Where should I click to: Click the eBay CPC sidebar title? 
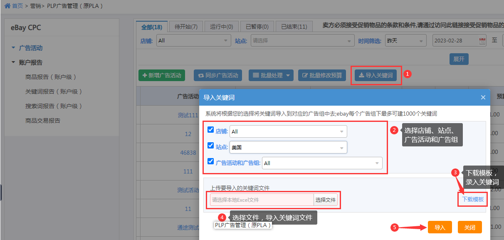pyautogui.click(x=26, y=28)
